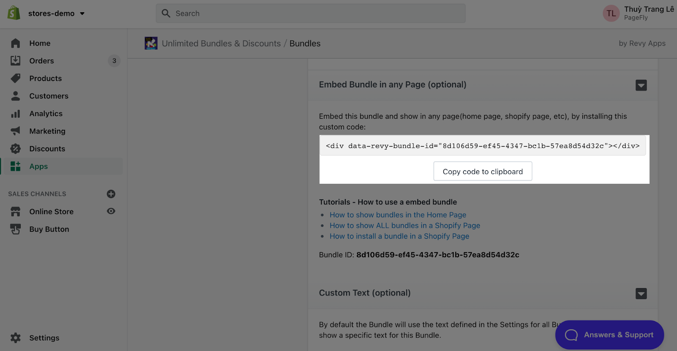Viewport: 677px width, 351px height.
Task: Click the Bundles breadcrumb text
Action: 305,44
